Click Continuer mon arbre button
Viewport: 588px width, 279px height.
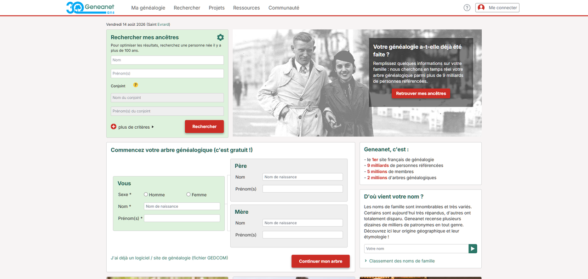[320, 261]
